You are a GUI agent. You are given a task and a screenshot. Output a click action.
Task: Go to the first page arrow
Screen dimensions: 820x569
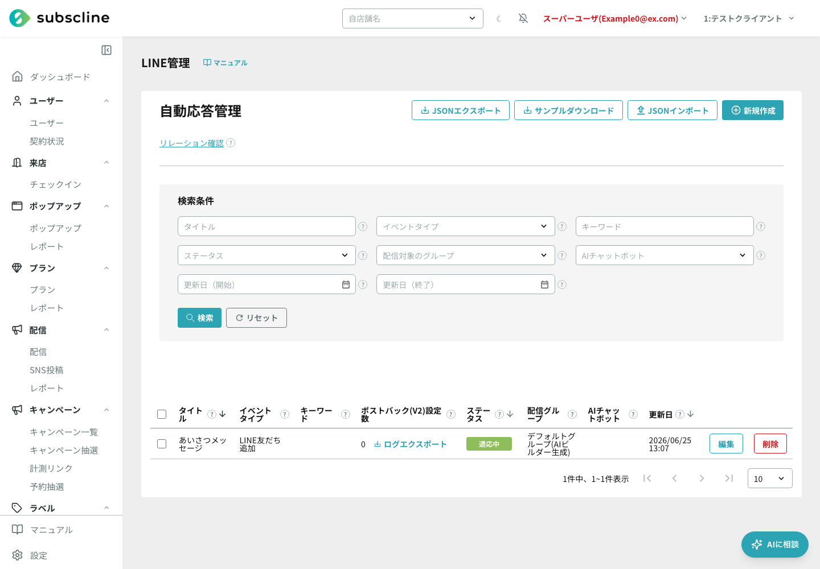647,479
